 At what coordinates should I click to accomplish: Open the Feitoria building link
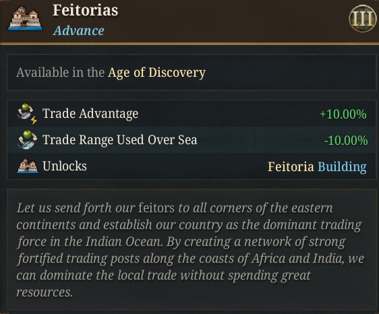(291, 166)
